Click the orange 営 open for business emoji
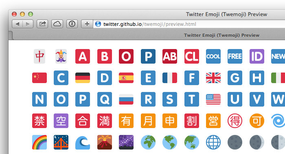285x154 pixels. (213, 121)
